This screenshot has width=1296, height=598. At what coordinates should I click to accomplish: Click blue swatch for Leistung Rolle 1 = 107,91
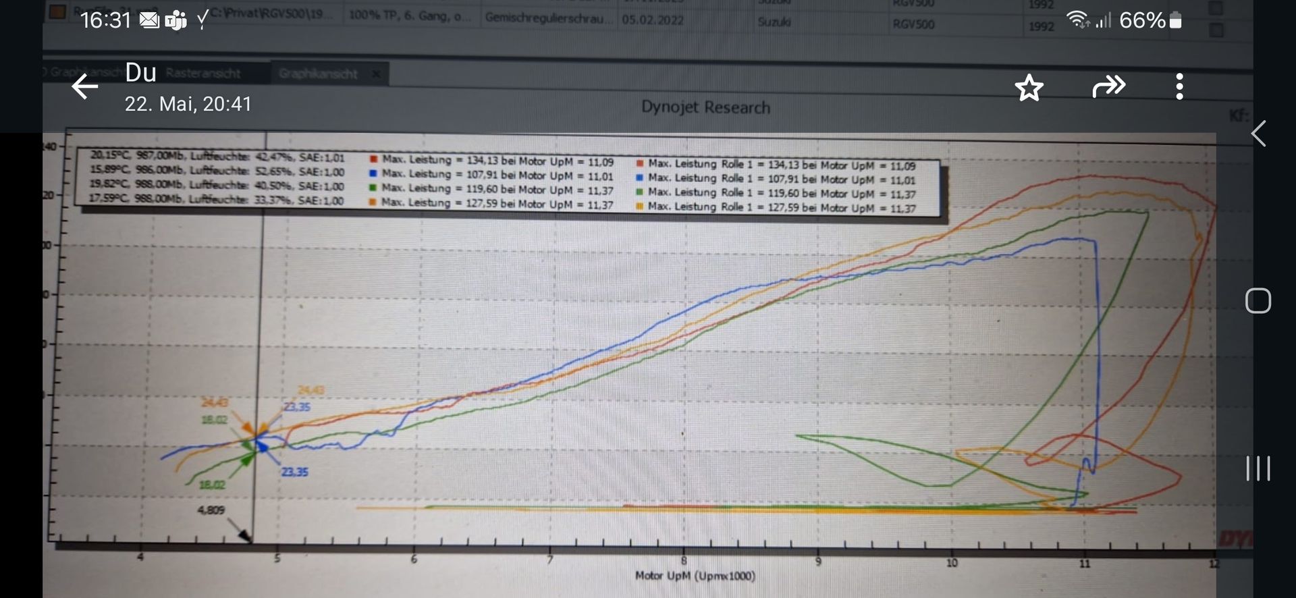(639, 178)
